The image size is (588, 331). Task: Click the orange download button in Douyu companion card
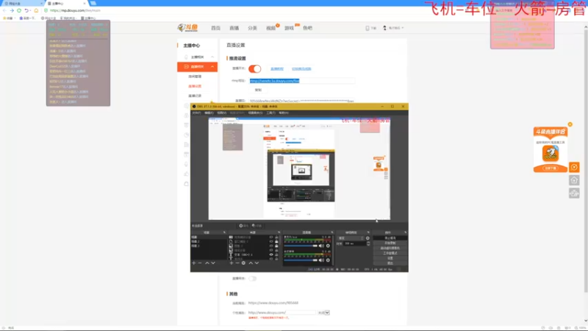point(551,168)
